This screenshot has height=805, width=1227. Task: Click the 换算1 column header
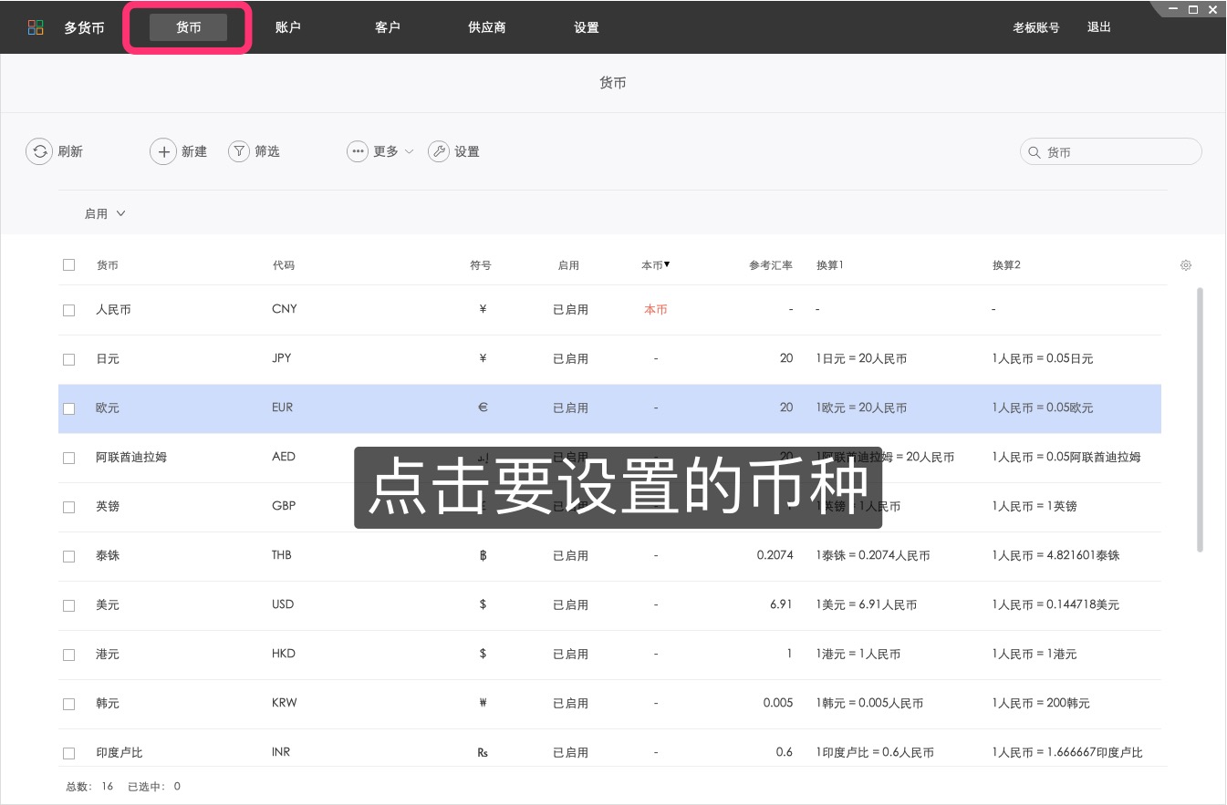point(830,265)
